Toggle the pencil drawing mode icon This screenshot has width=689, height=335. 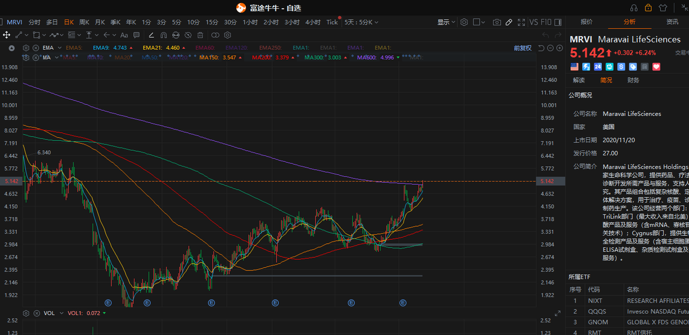[509, 22]
